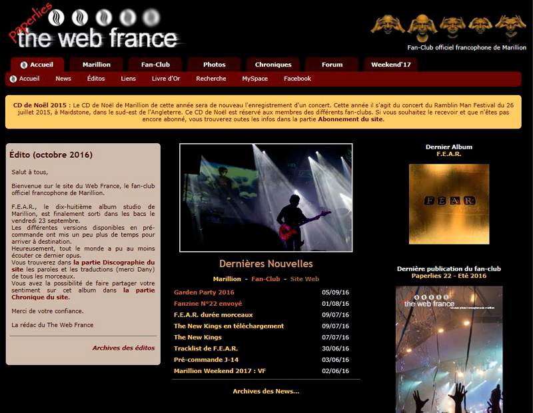This screenshot has width=533, height=413.
Task: Open Facebook in the submenu
Action: click(x=297, y=79)
